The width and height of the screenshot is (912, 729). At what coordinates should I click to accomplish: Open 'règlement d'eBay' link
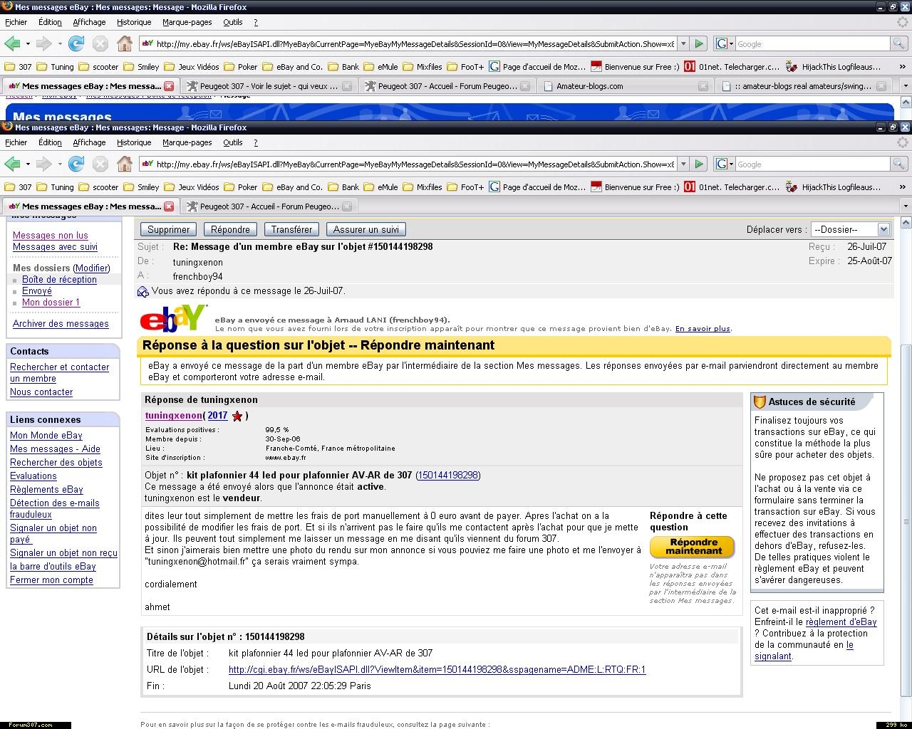tap(841, 622)
